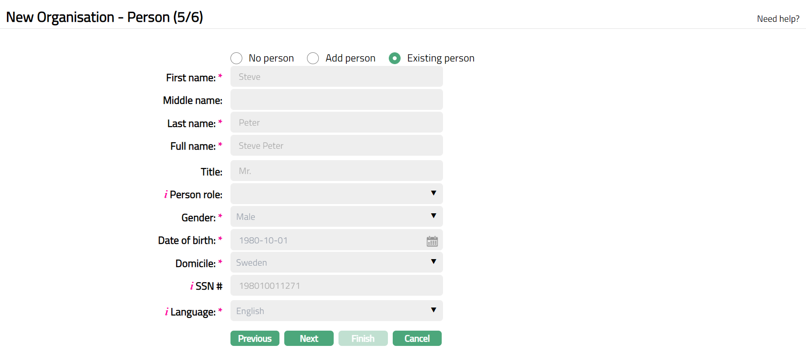Open the date of birth calendar picker

pyautogui.click(x=432, y=241)
